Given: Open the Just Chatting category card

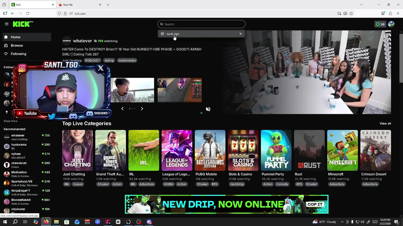Looking at the screenshot, I should tap(77, 150).
